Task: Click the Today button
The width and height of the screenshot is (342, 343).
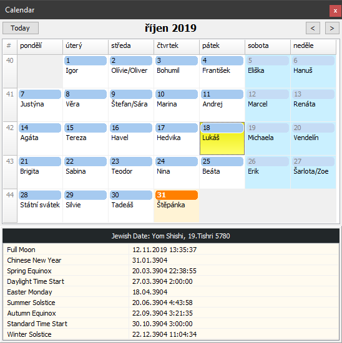Action: [21, 28]
